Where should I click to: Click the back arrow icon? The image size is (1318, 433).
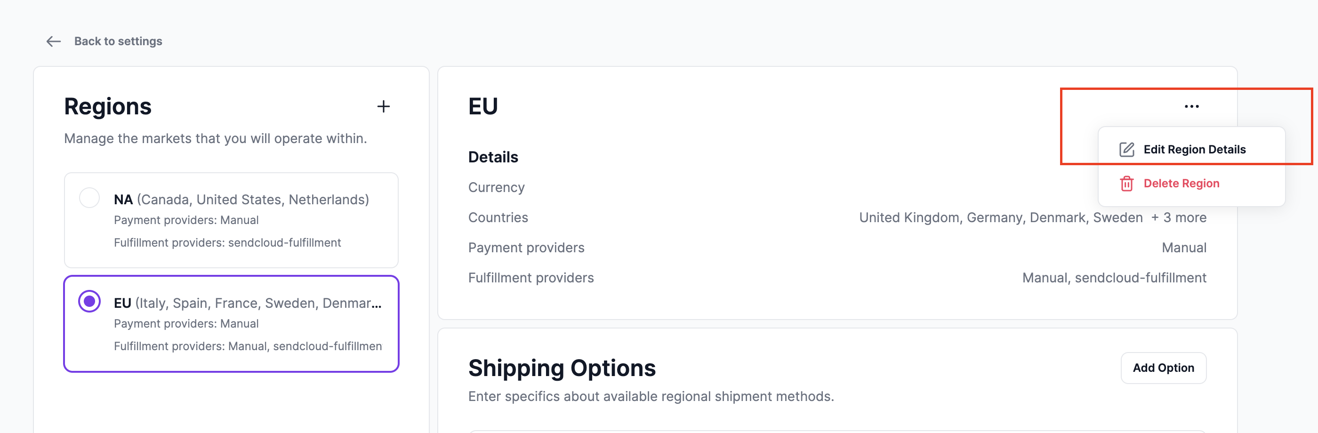click(x=54, y=41)
